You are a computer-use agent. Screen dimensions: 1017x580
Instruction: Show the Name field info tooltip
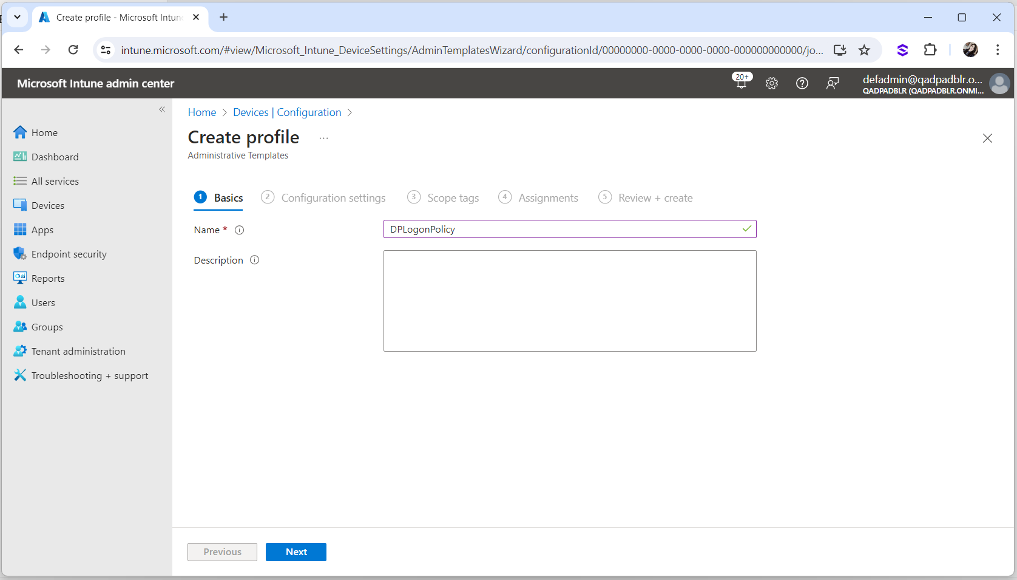point(240,230)
